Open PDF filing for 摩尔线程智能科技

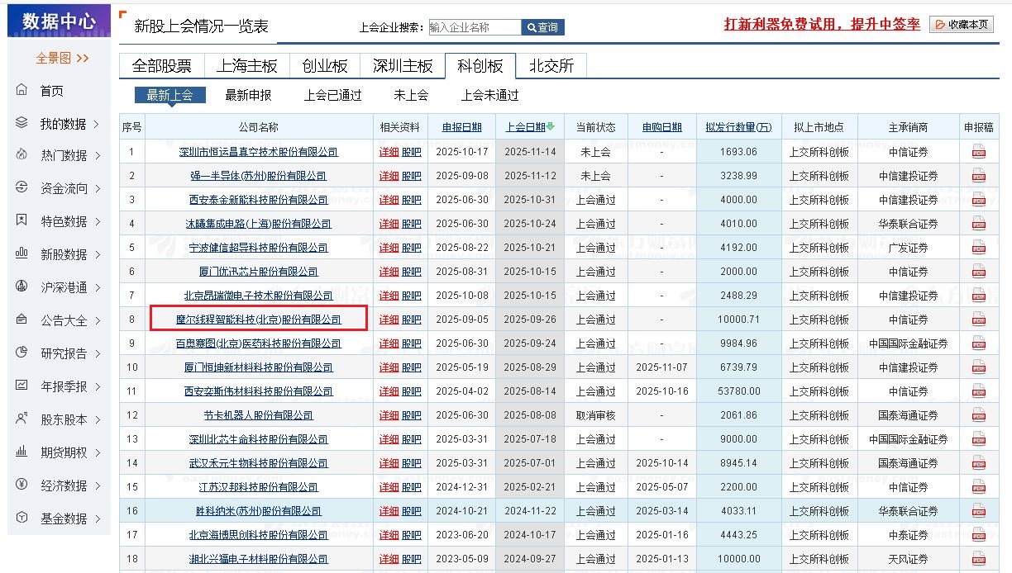point(979,320)
